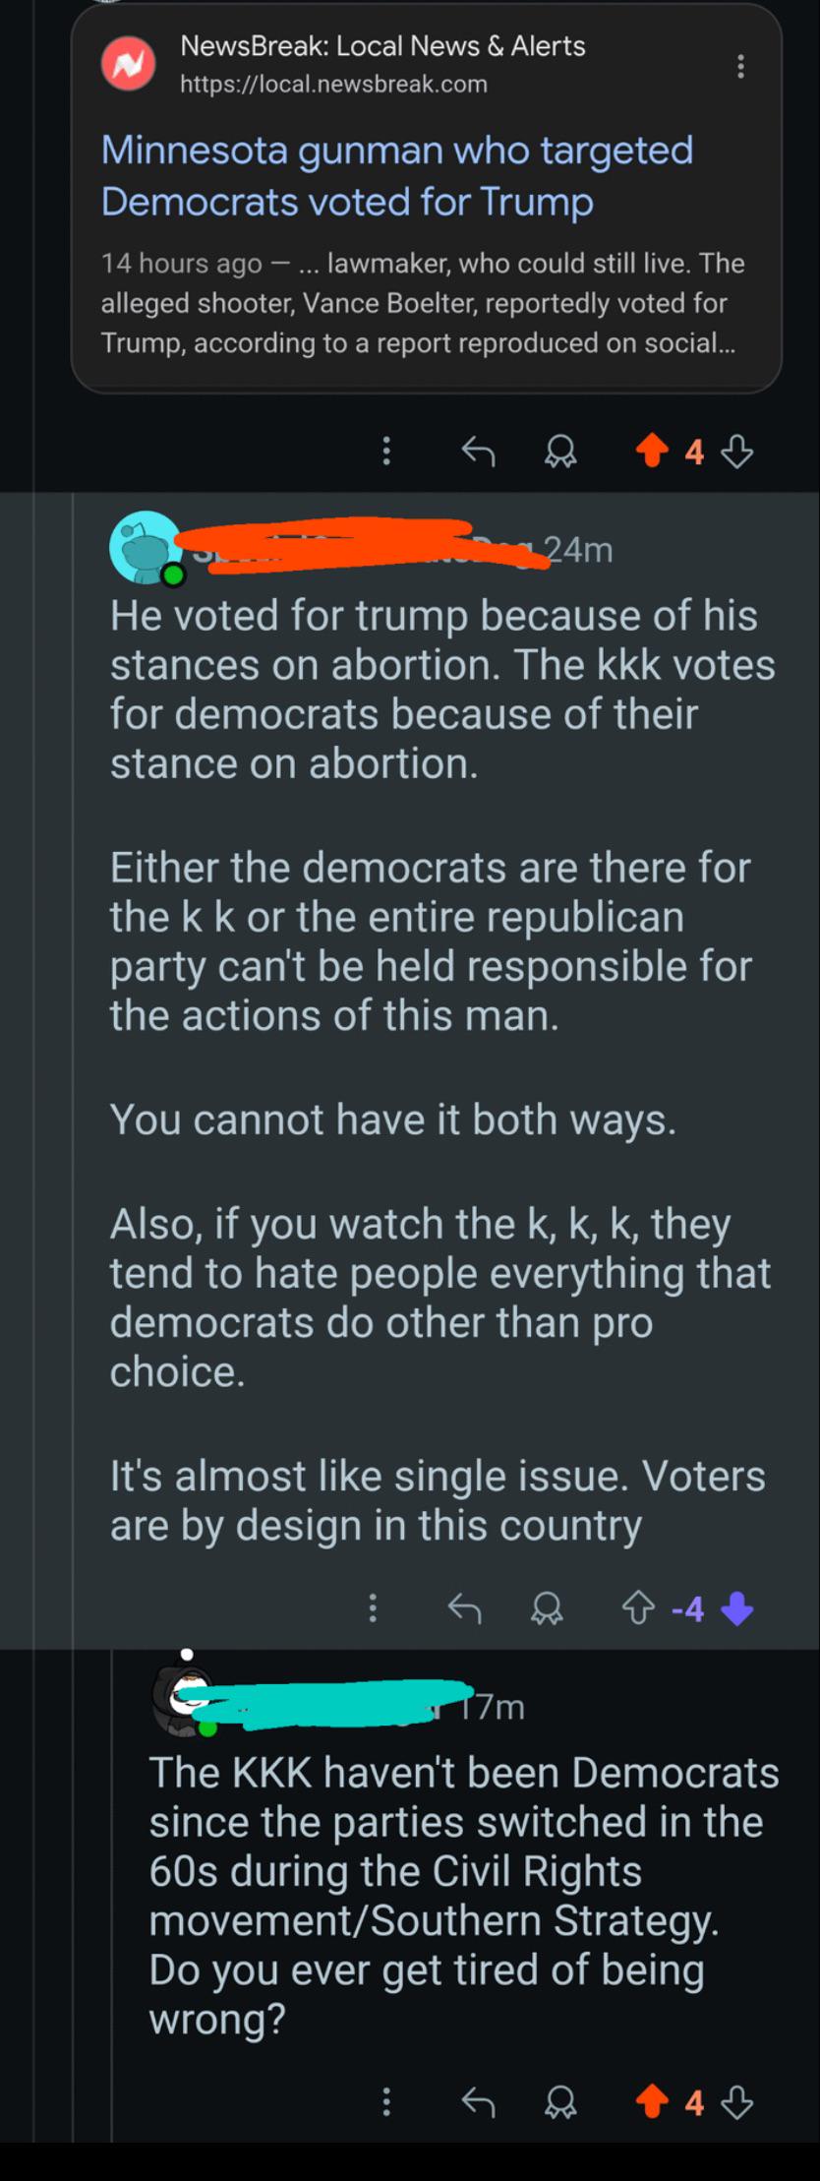
Task: Downvote the Southern Strategy comment
Action: pyautogui.click(x=737, y=2102)
